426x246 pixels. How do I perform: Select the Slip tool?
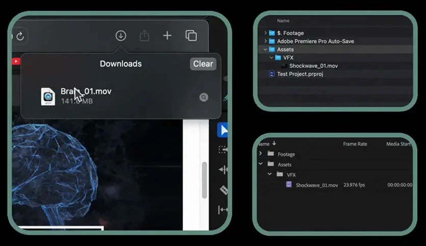click(223, 210)
